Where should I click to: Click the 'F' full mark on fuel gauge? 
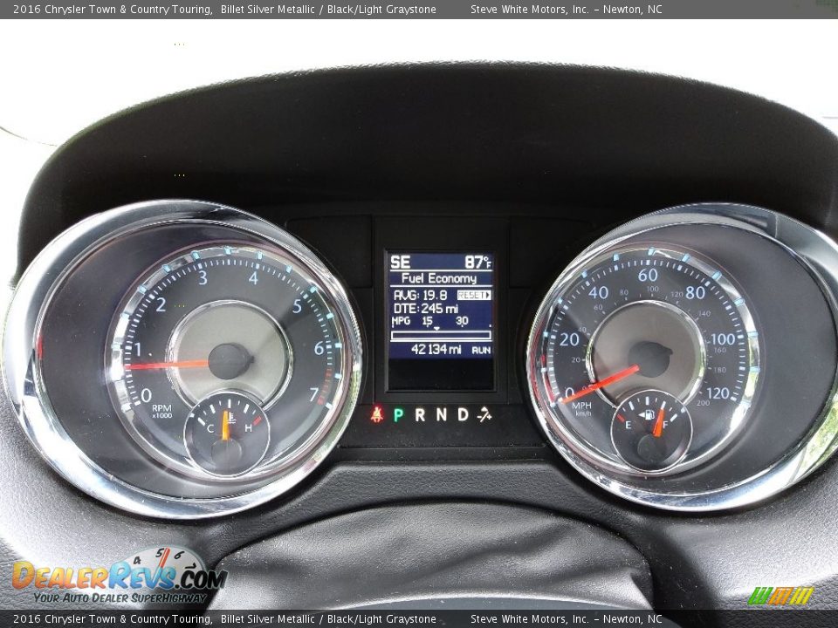(665, 425)
